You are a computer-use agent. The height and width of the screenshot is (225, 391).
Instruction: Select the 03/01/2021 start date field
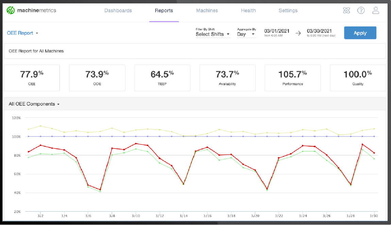coord(277,31)
